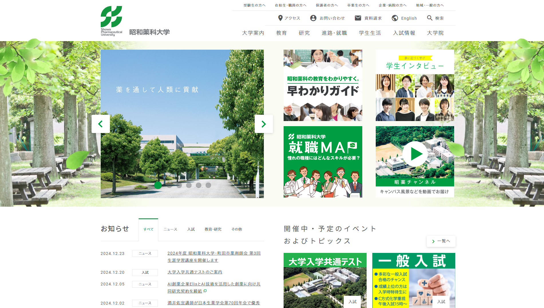The width and height of the screenshot is (544, 308).
Task: Go to previous slide with left arrow
Action: pyautogui.click(x=100, y=124)
